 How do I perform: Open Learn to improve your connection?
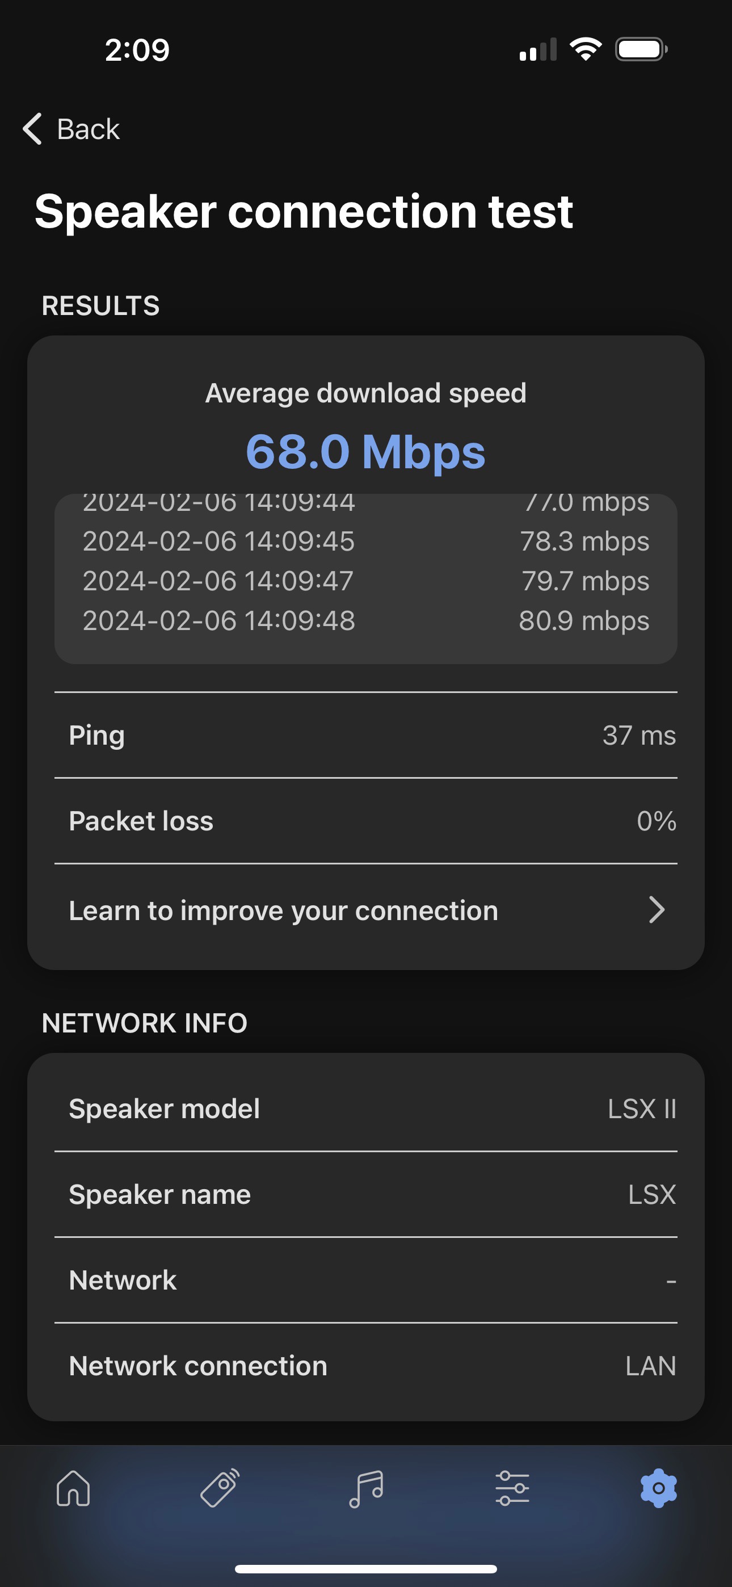(283, 910)
